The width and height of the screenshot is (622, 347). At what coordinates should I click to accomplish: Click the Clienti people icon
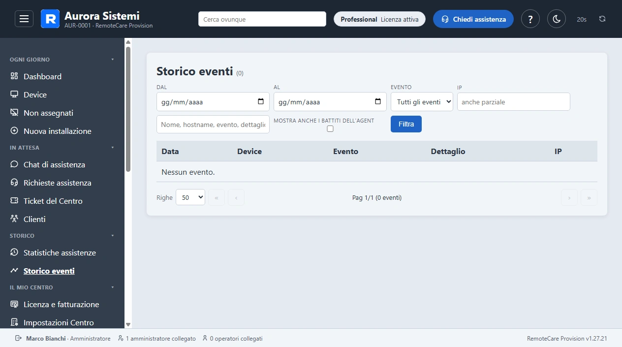click(x=14, y=219)
